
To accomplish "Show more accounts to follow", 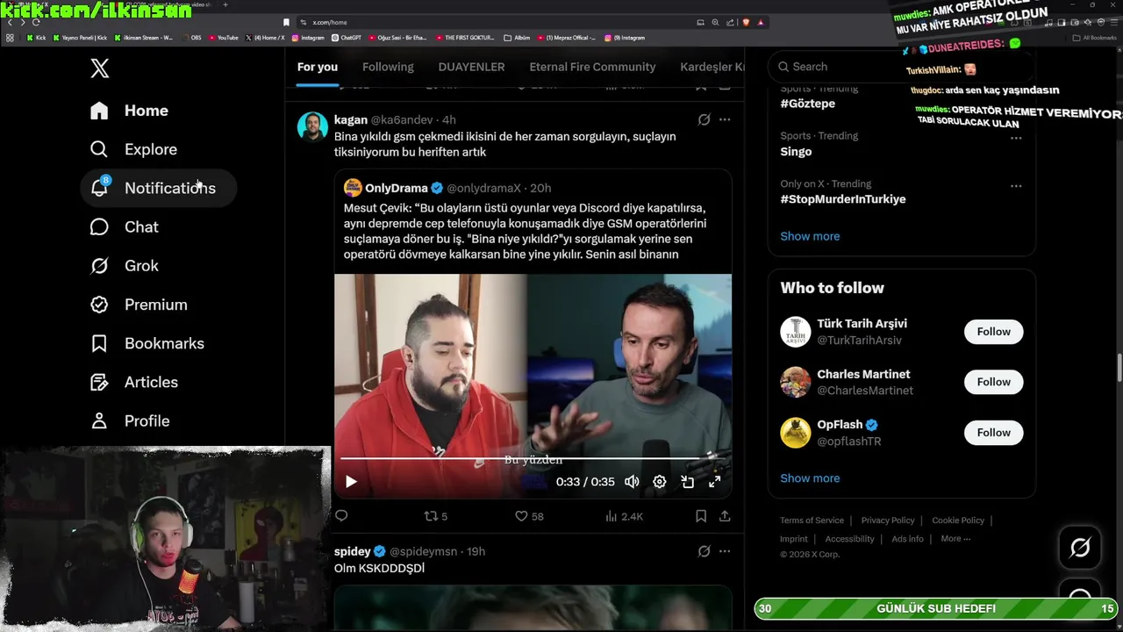I will click(810, 478).
